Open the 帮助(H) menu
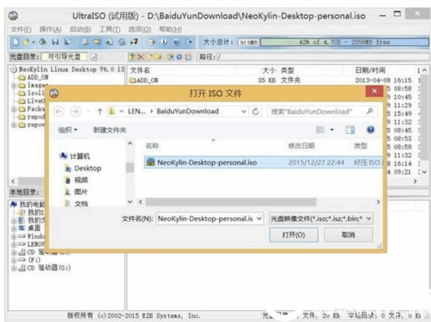Image resolution: width=431 pixels, height=322 pixels. [x=170, y=29]
